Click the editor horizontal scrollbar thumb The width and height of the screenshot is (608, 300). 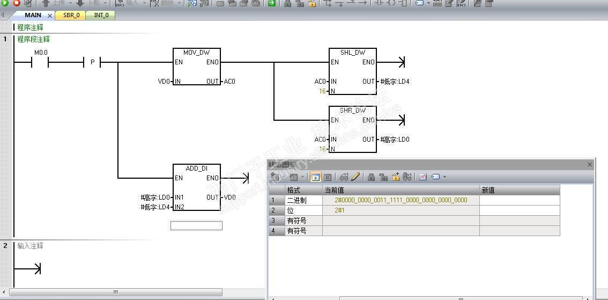(116, 292)
